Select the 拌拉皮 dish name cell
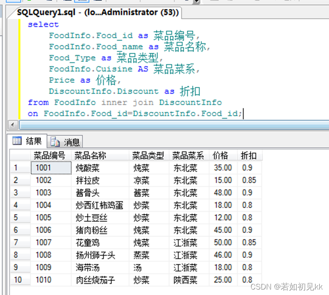The image size is (329, 295). [100, 180]
